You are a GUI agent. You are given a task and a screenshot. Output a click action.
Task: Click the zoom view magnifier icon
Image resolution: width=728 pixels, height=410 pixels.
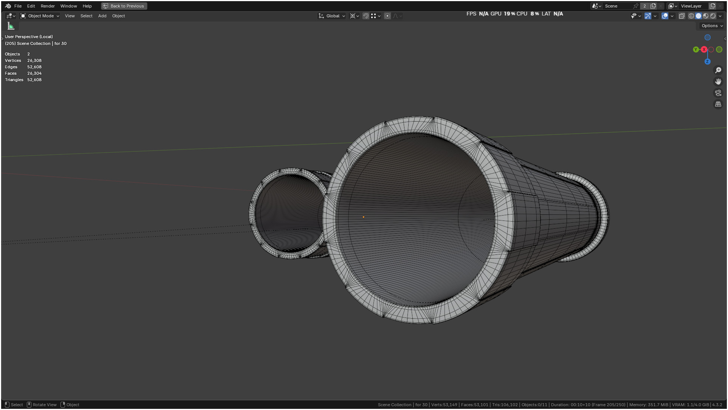[x=718, y=70]
